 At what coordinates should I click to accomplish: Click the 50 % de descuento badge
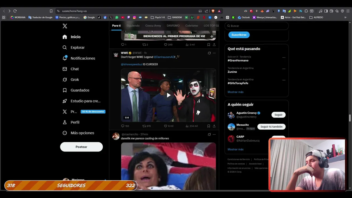tap(93, 112)
